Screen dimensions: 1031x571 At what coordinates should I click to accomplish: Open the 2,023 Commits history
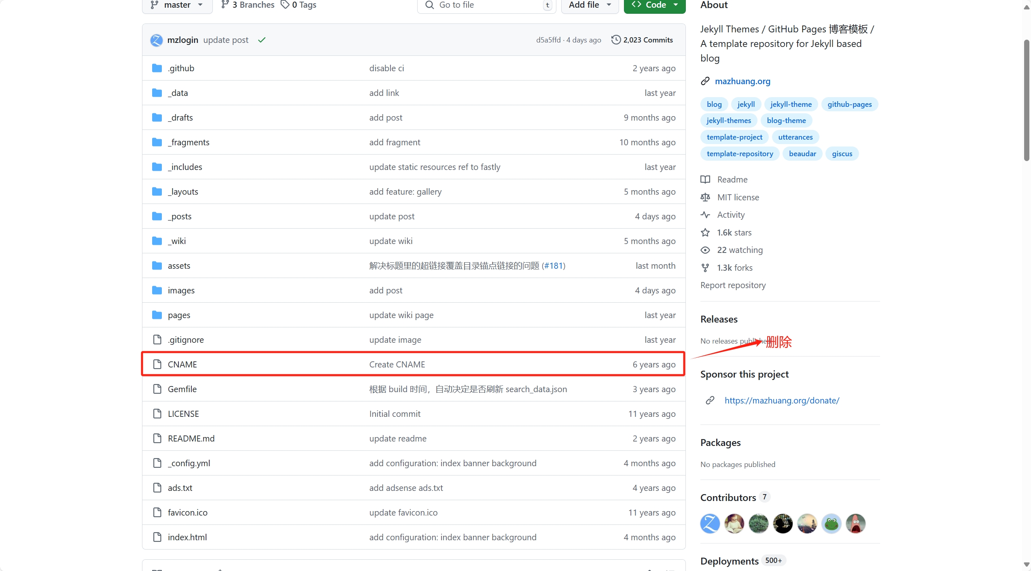(642, 40)
